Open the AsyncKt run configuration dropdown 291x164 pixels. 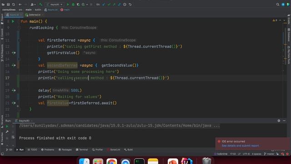pos(55,5)
